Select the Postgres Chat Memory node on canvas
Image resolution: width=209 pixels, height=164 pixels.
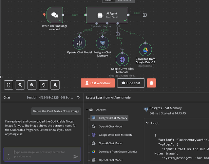[103, 43]
